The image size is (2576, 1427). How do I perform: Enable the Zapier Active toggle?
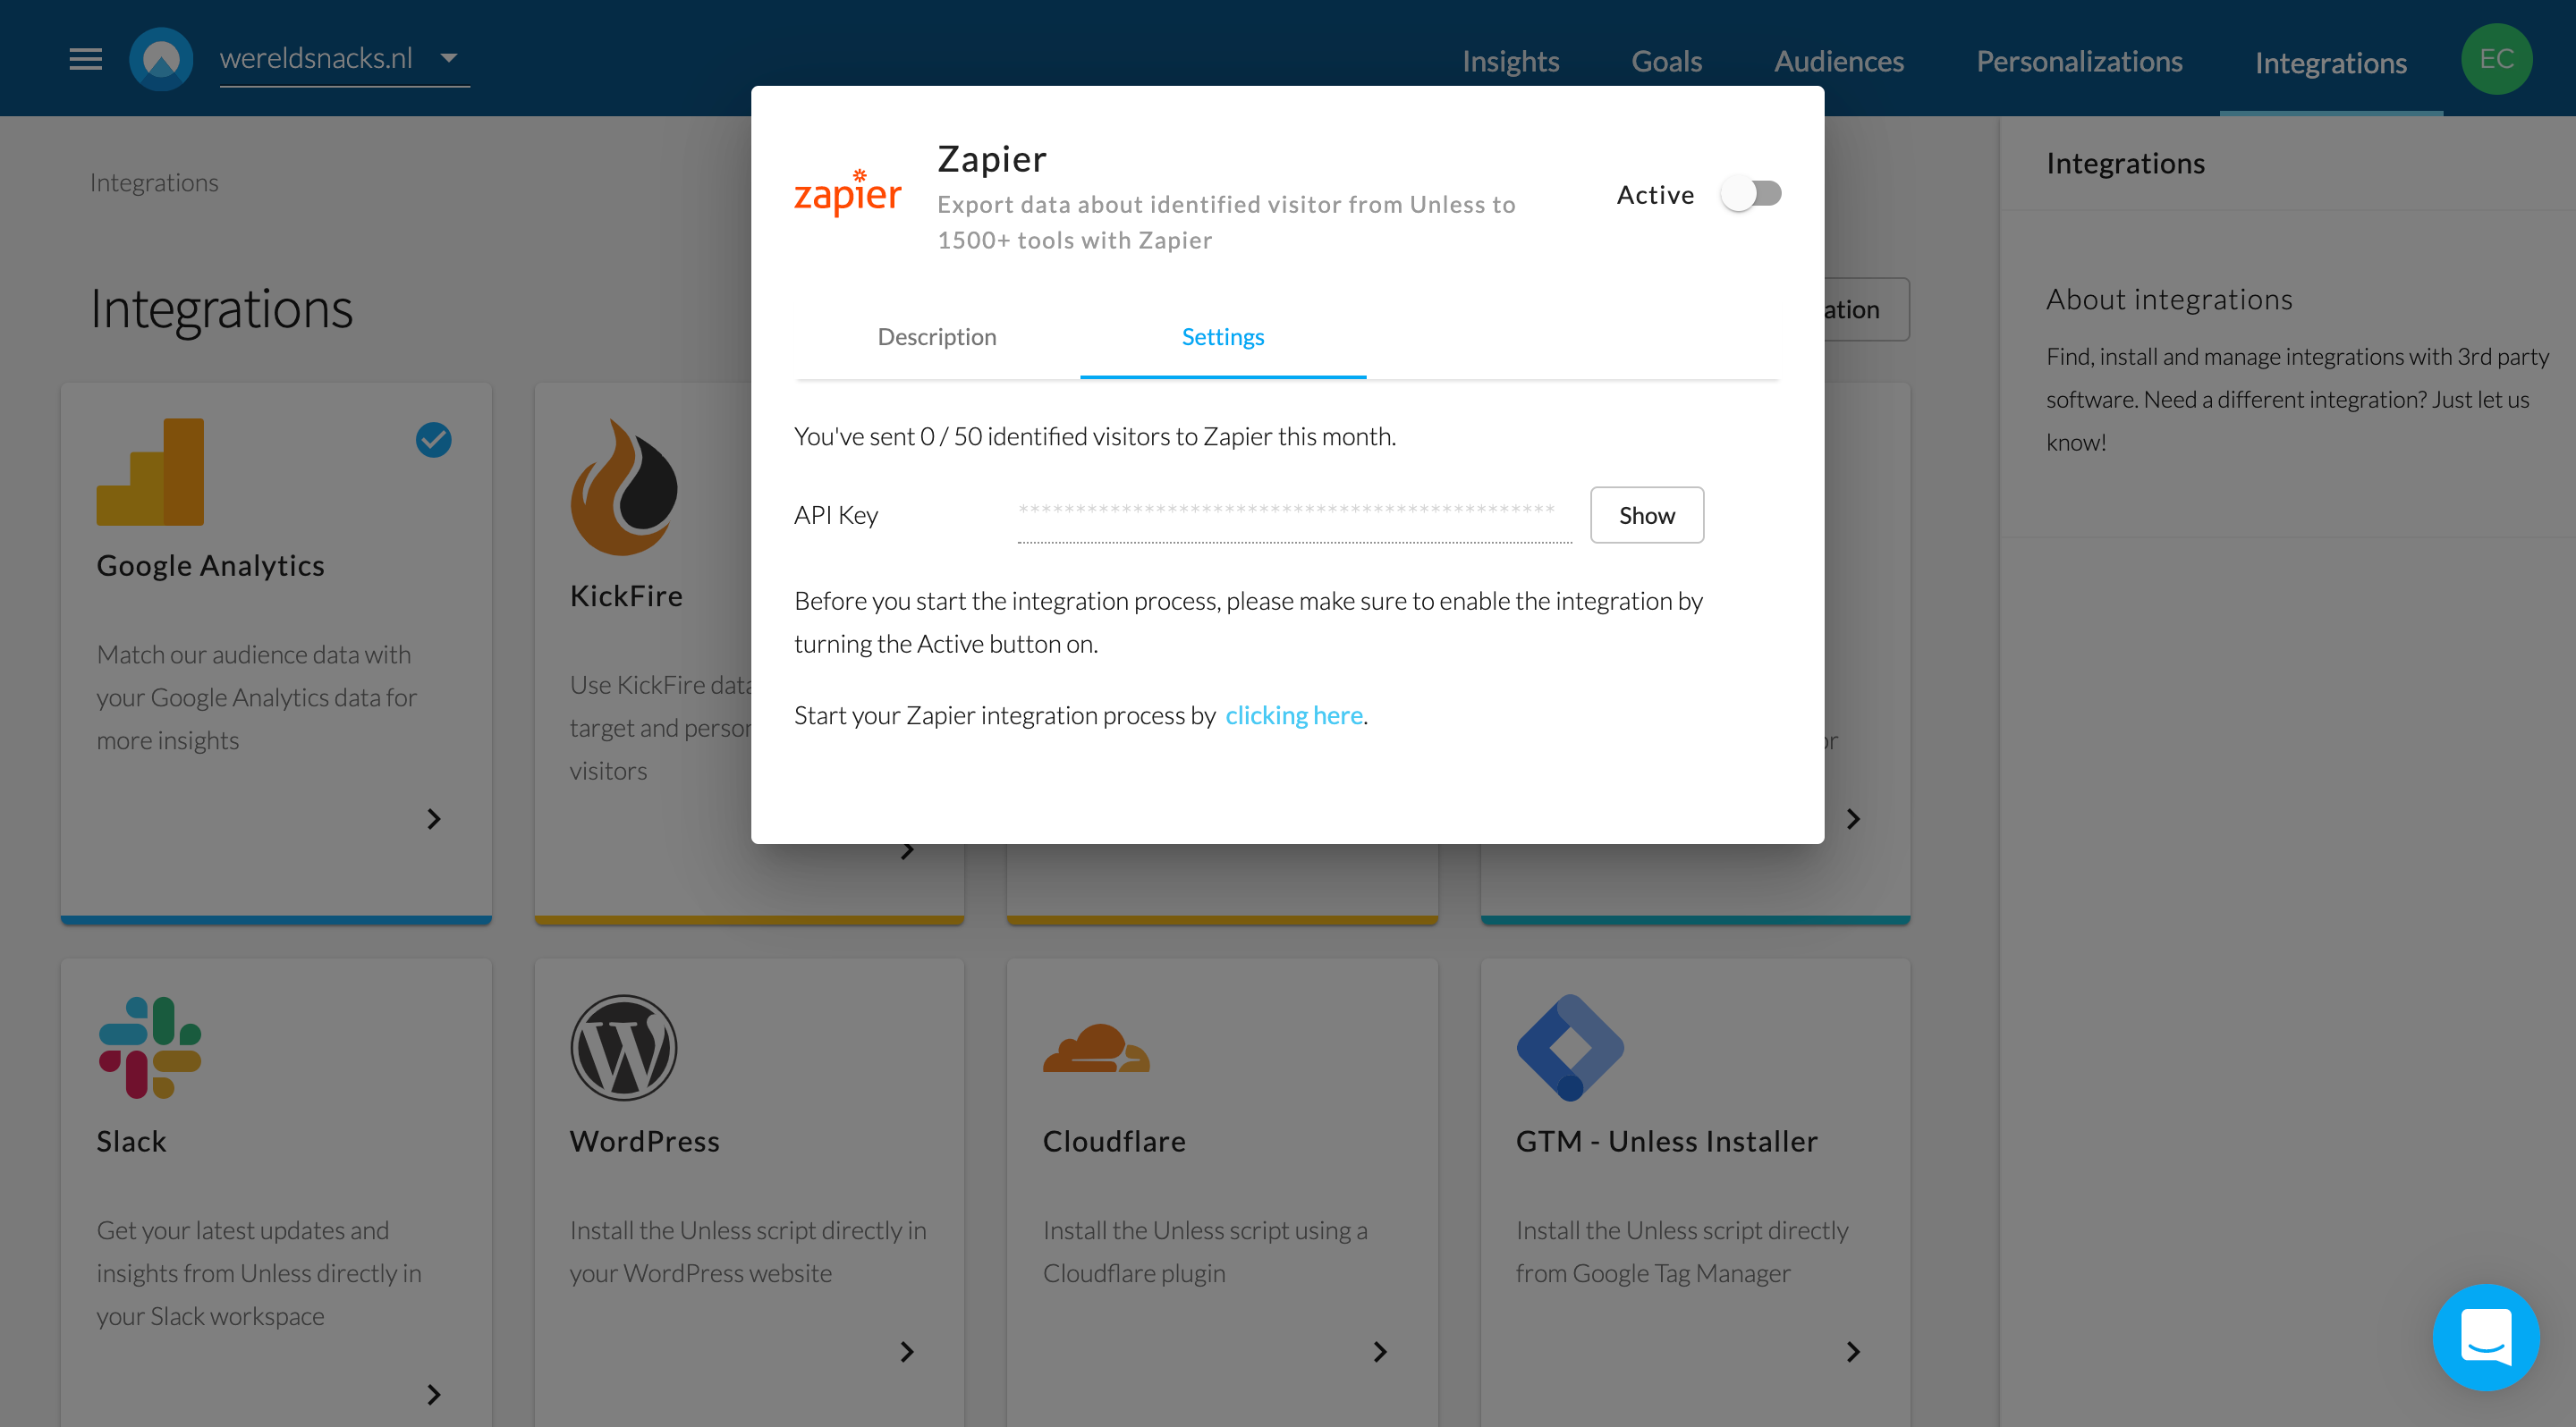pyautogui.click(x=1750, y=194)
